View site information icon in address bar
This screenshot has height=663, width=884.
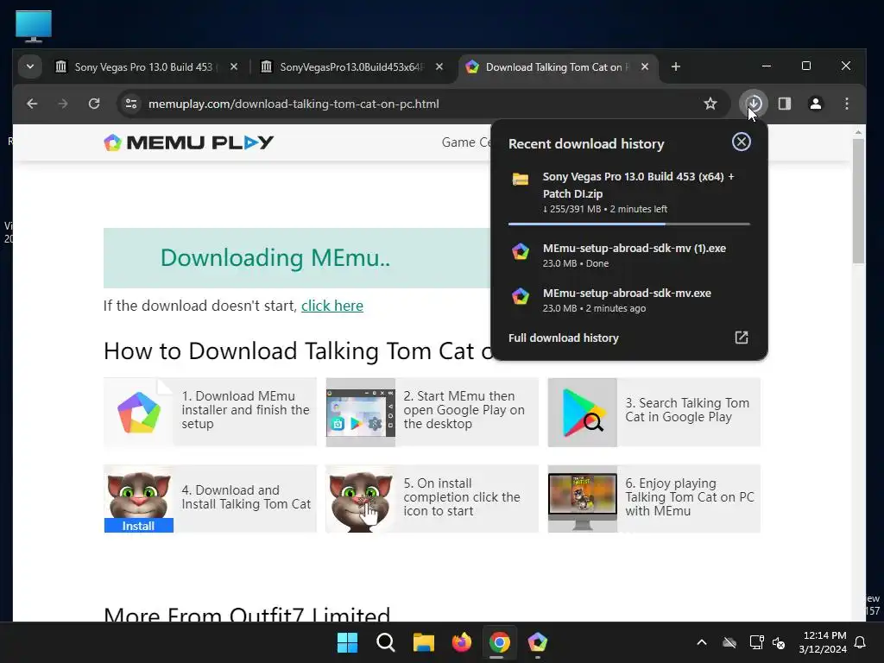pos(131,104)
